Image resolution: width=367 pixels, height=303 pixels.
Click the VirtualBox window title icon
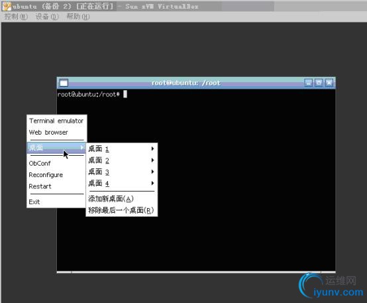pos(7,7)
